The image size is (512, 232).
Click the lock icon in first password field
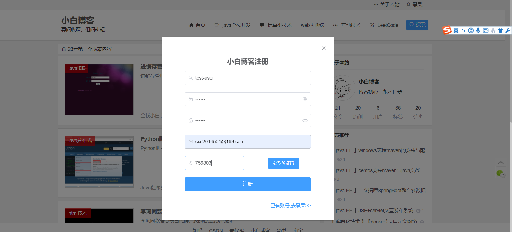tap(191, 99)
